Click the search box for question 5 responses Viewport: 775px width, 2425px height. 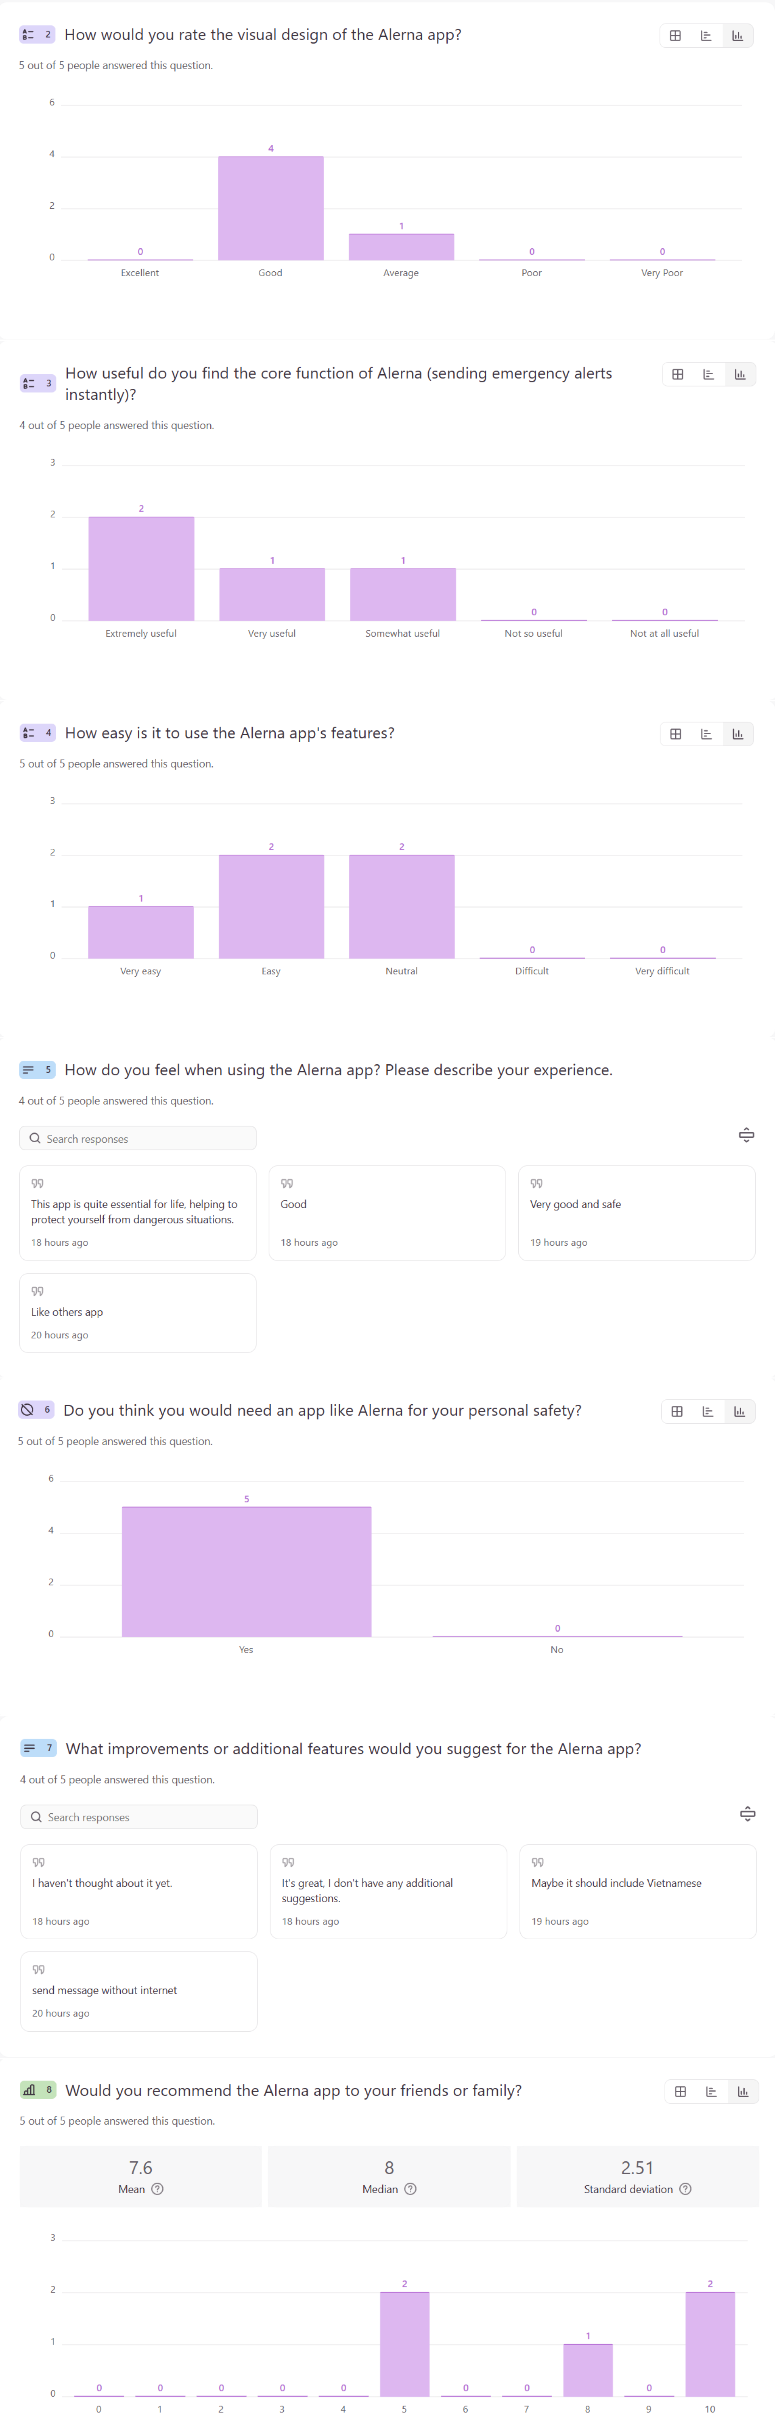click(x=138, y=1138)
